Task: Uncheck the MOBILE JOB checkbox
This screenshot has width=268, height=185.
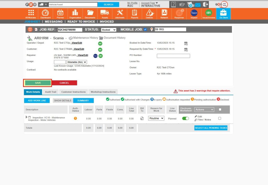Action: [x=146, y=29]
